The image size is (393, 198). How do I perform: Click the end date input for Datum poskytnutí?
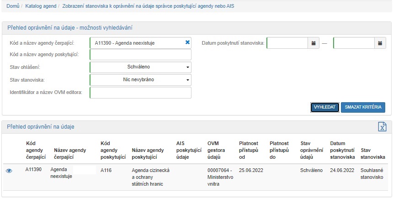pos(354,43)
